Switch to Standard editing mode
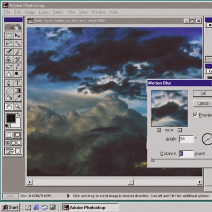212x212 pixels. pos(9,135)
